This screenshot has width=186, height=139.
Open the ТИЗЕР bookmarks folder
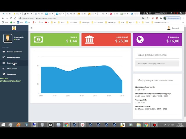(x=146, y=22)
